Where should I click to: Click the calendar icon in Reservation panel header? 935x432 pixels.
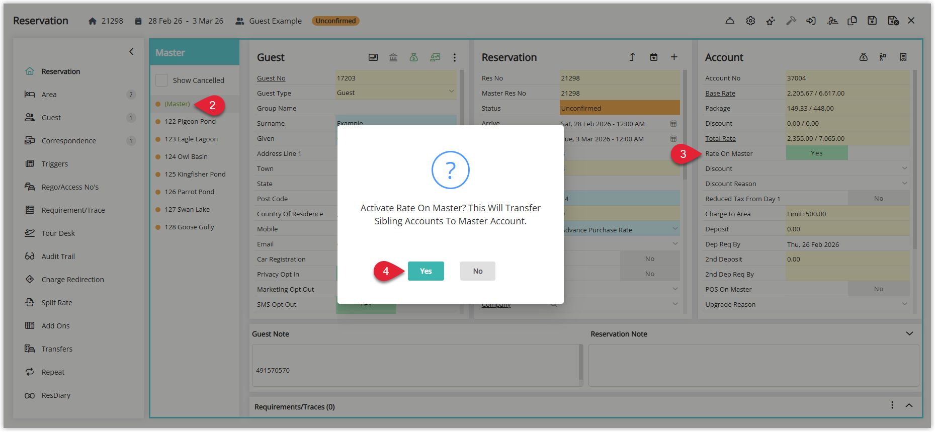654,57
